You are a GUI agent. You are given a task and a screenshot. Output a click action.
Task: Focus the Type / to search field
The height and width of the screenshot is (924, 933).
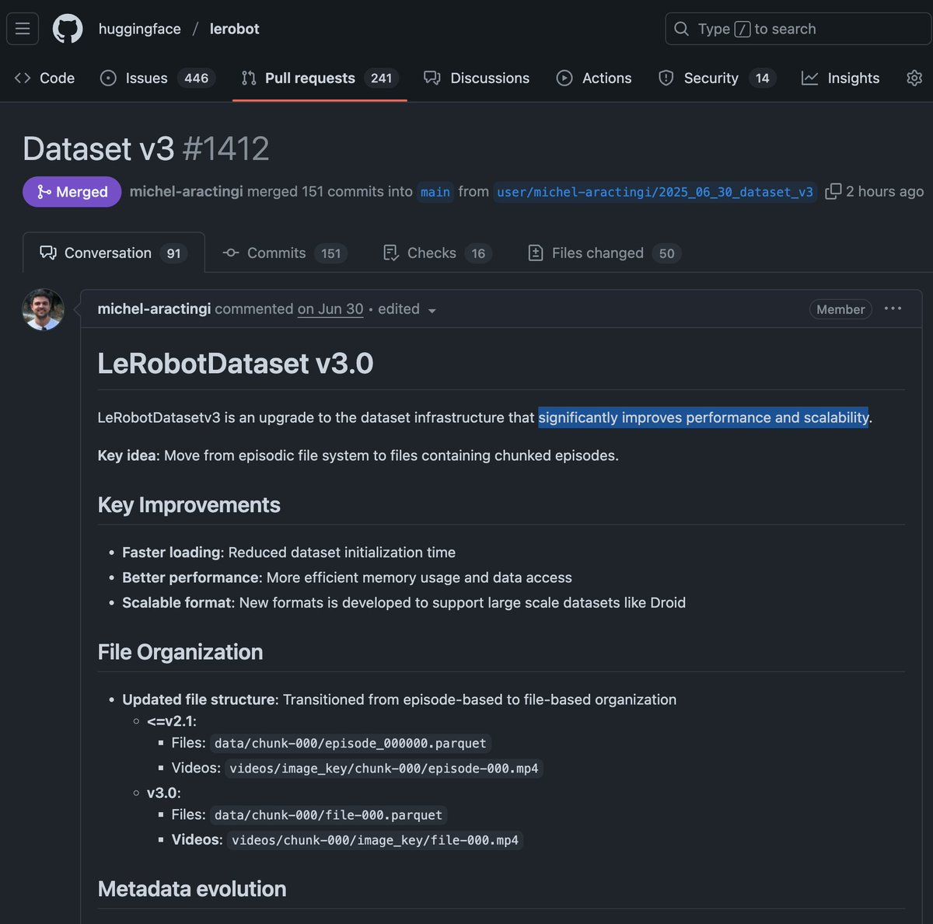798,29
